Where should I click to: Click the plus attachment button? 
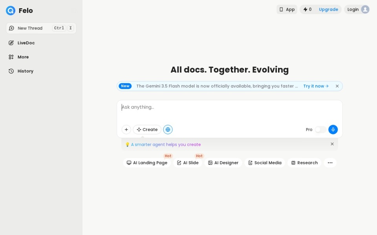click(126, 130)
